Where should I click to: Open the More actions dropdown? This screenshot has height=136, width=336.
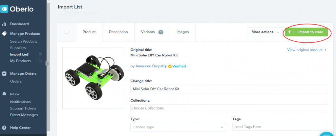tap(264, 32)
